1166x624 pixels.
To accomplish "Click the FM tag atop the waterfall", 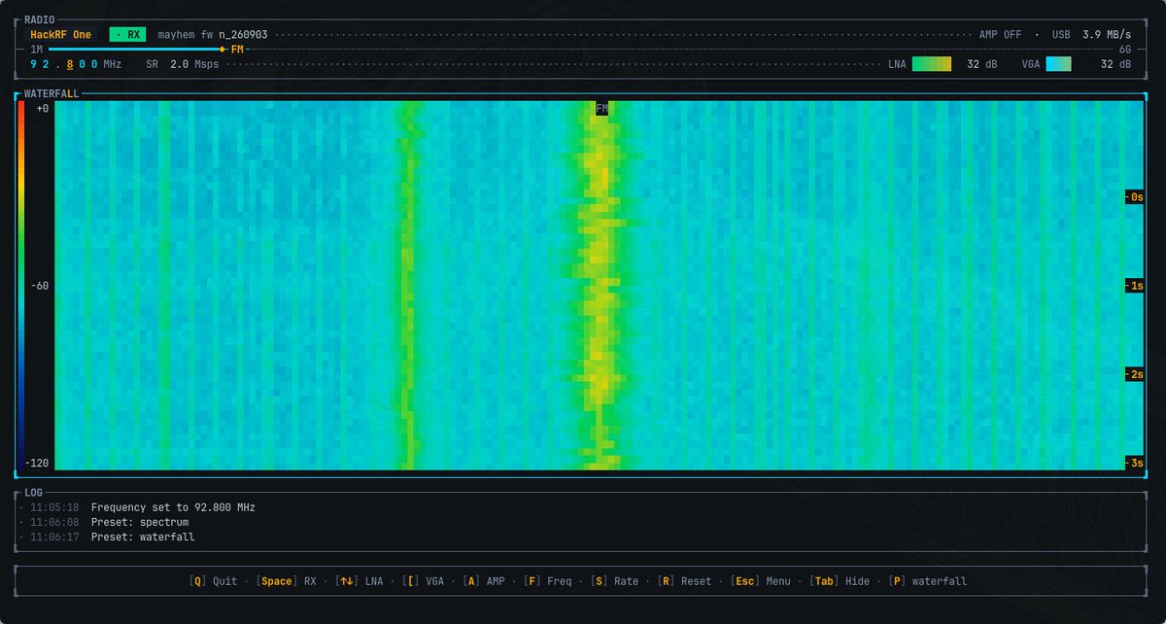I will click(x=602, y=108).
